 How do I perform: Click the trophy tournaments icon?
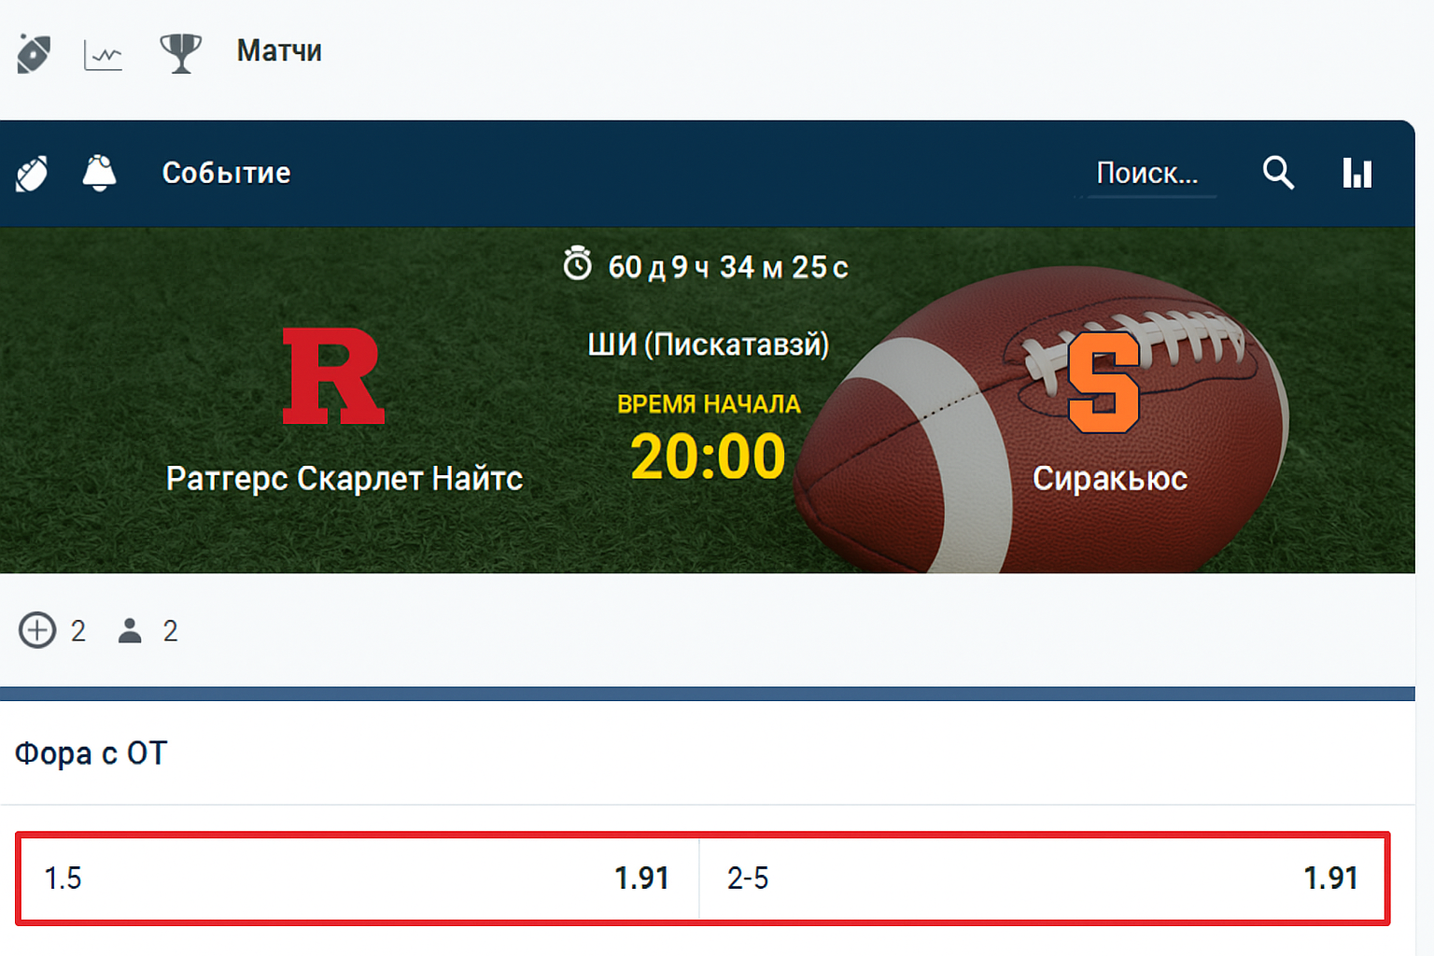(180, 53)
